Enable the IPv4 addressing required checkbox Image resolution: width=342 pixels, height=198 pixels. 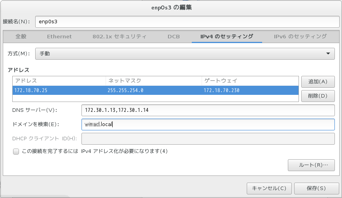16,151
